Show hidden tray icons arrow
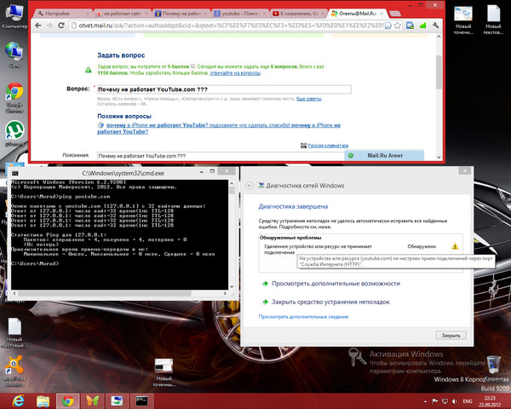511x409 pixels. pyautogui.click(x=425, y=401)
